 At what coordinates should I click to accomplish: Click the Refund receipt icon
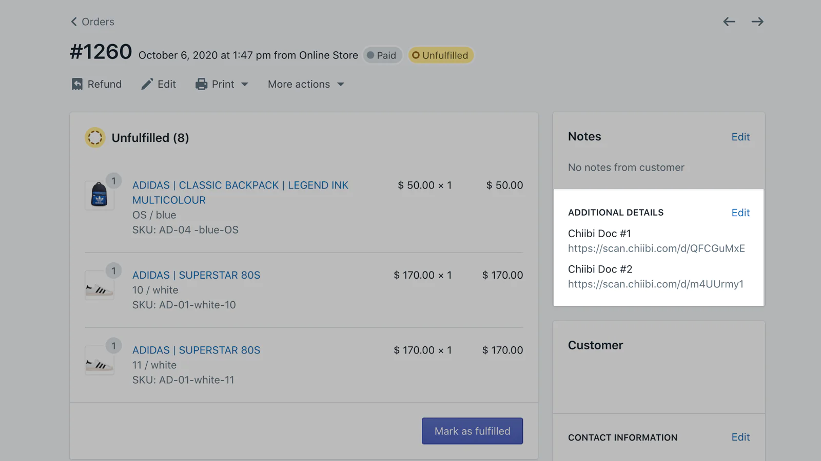pyautogui.click(x=77, y=84)
